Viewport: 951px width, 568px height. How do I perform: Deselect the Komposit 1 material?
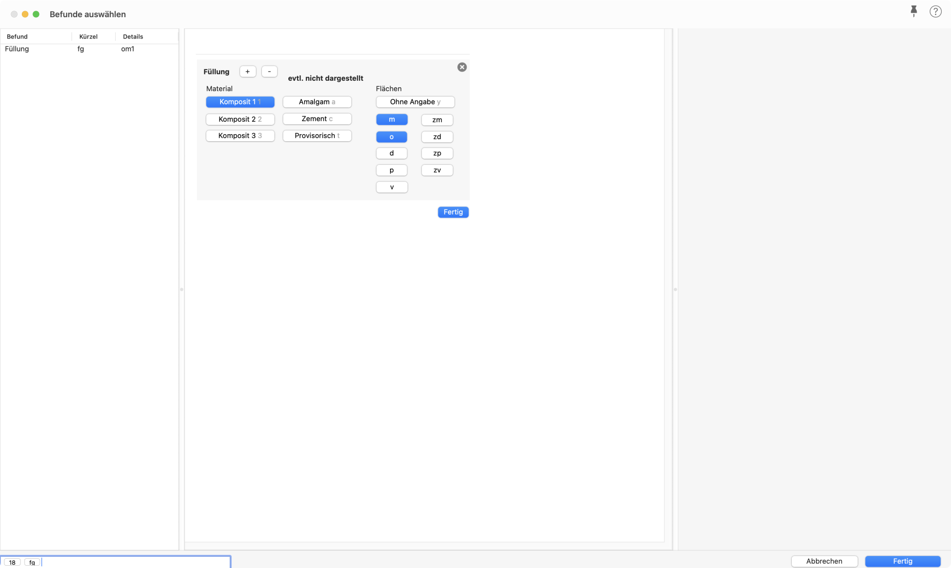coord(240,102)
